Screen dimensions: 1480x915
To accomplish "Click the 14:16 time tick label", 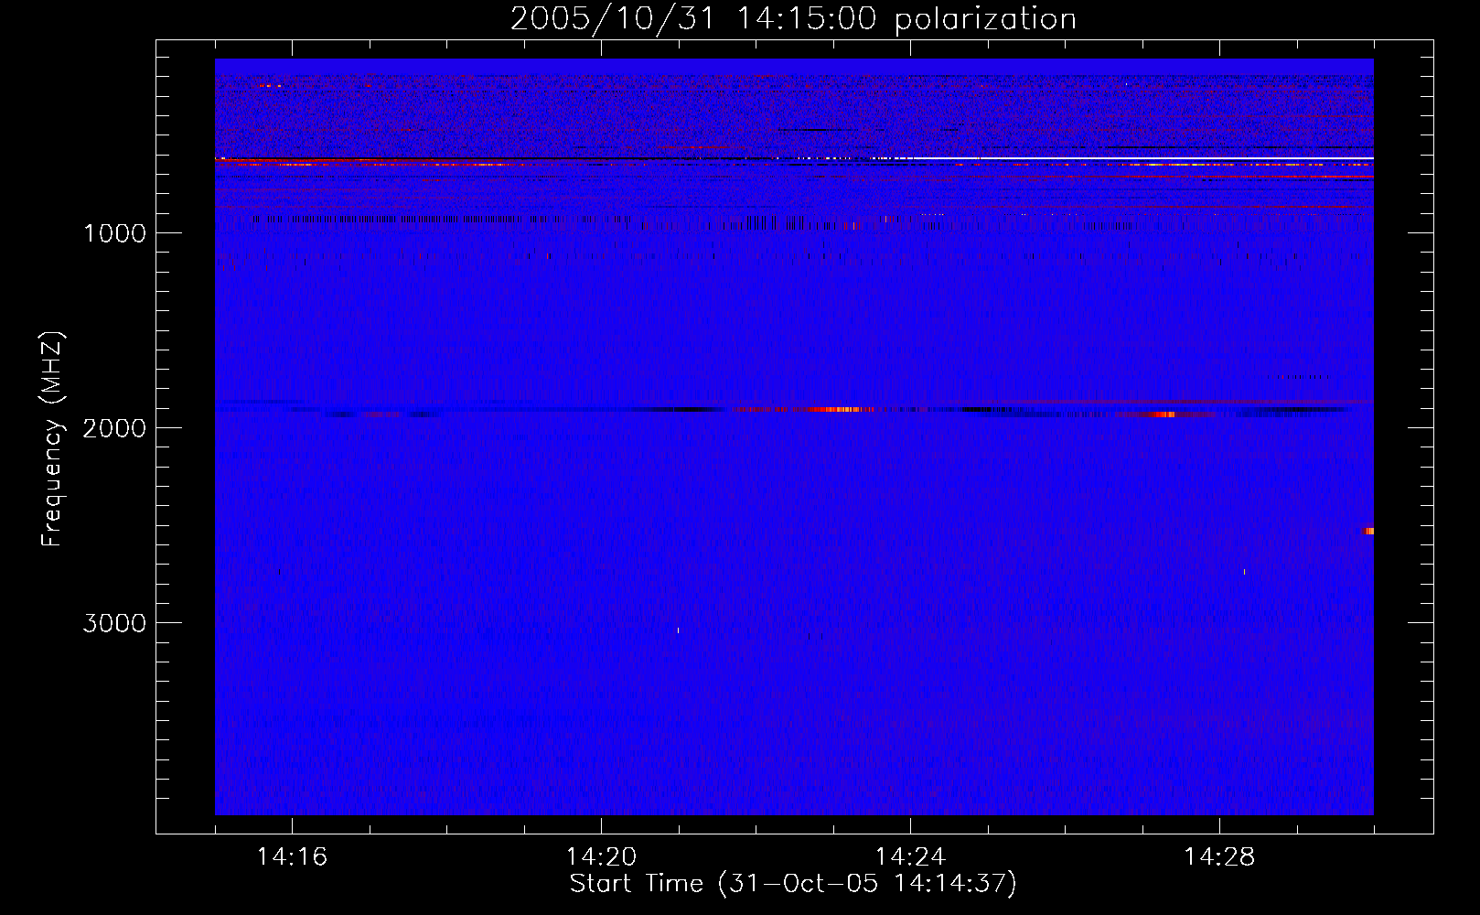I will (x=292, y=857).
